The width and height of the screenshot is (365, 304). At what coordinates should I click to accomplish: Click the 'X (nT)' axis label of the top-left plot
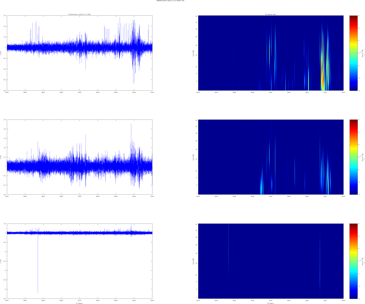1,53
